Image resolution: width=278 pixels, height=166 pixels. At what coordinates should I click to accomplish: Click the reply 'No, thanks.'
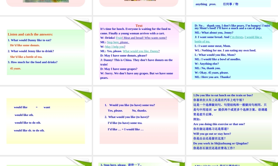139,111
